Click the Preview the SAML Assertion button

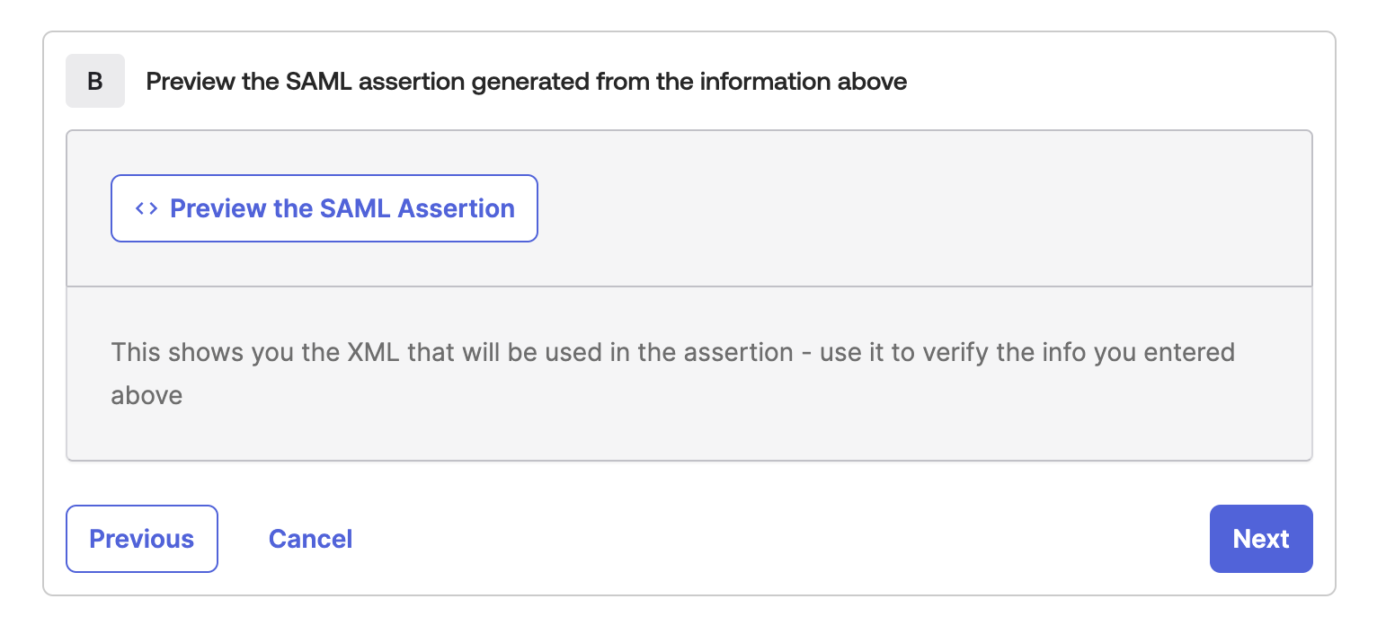point(324,207)
